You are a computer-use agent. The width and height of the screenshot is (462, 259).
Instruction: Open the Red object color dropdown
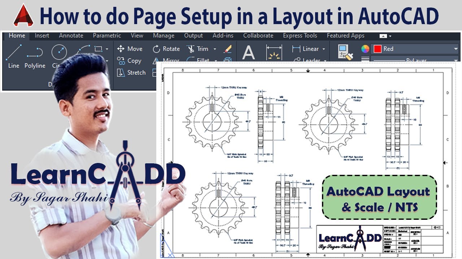415,49
